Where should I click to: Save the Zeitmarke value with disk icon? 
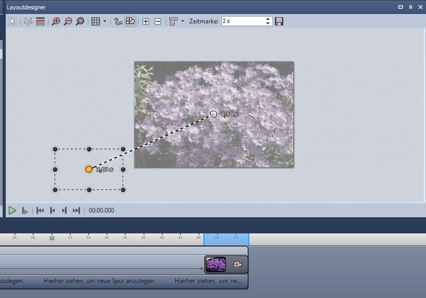(x=279, y=21)
